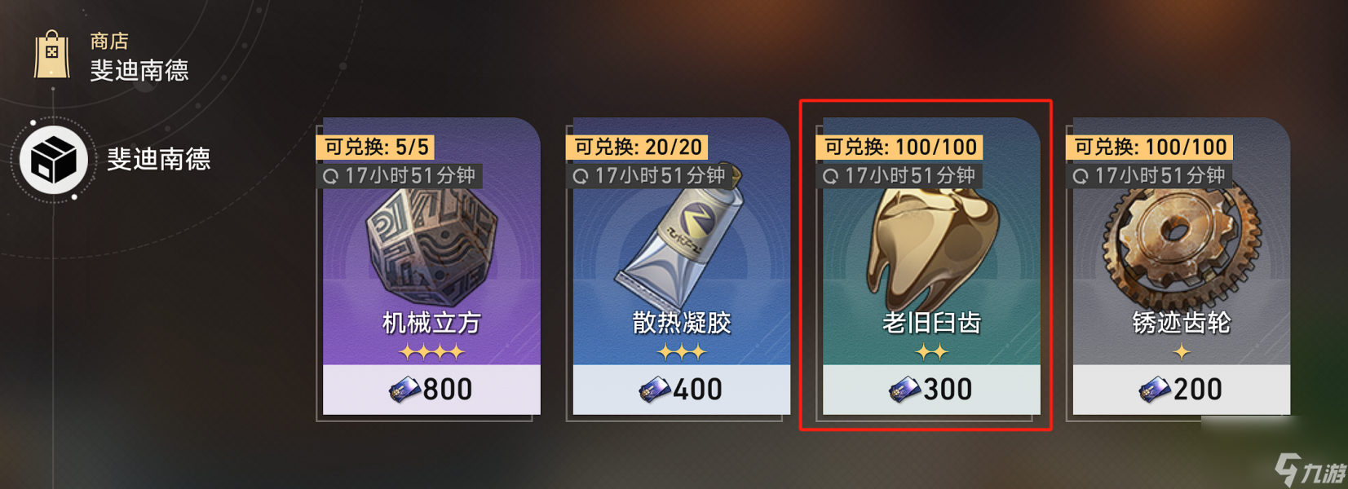Image resolution: width=1348 pixels, height=489 pixels.
Task: Buy 散热凝胶 for 400
Action: click(x=682, y=390)
